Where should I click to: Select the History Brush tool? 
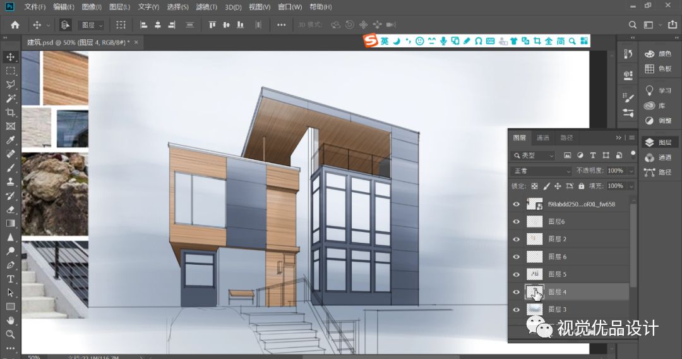11,196
